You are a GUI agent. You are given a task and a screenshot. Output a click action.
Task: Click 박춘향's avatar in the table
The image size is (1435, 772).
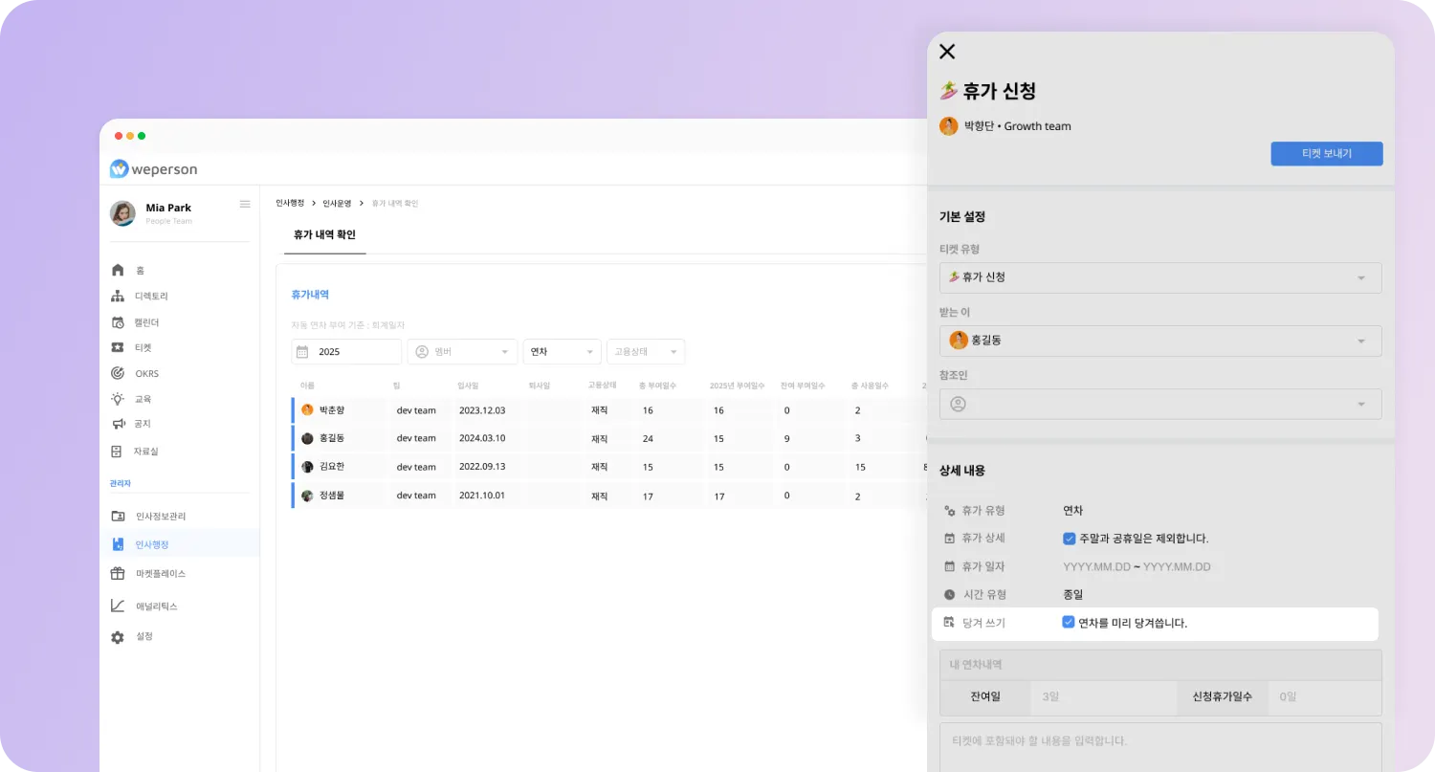[307, 409]
